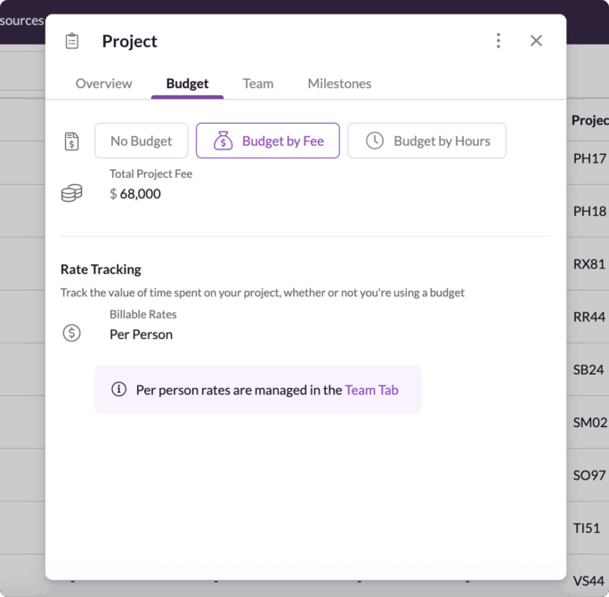The height and width of the screenshot is (597, 609).
Task: Click the money bag icon in Budget by Fee
Action: point(223,141)
